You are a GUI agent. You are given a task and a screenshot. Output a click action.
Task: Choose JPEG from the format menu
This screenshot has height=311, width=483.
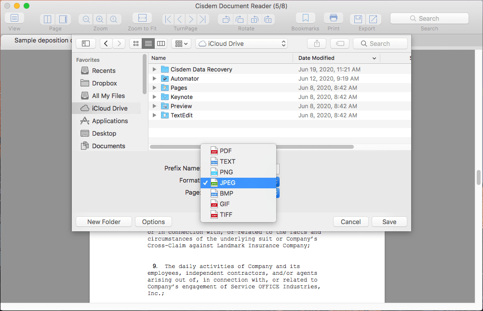[x=238, y=183]
